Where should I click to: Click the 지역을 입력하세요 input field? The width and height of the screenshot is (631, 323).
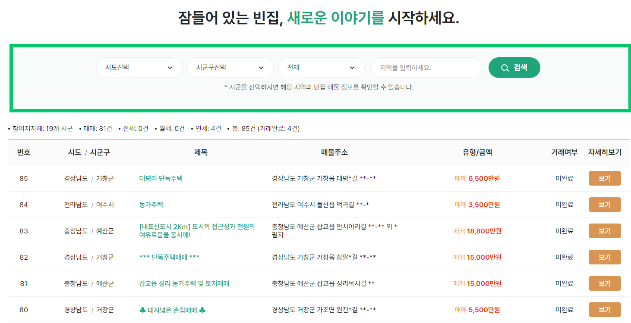tap(426, 67)
